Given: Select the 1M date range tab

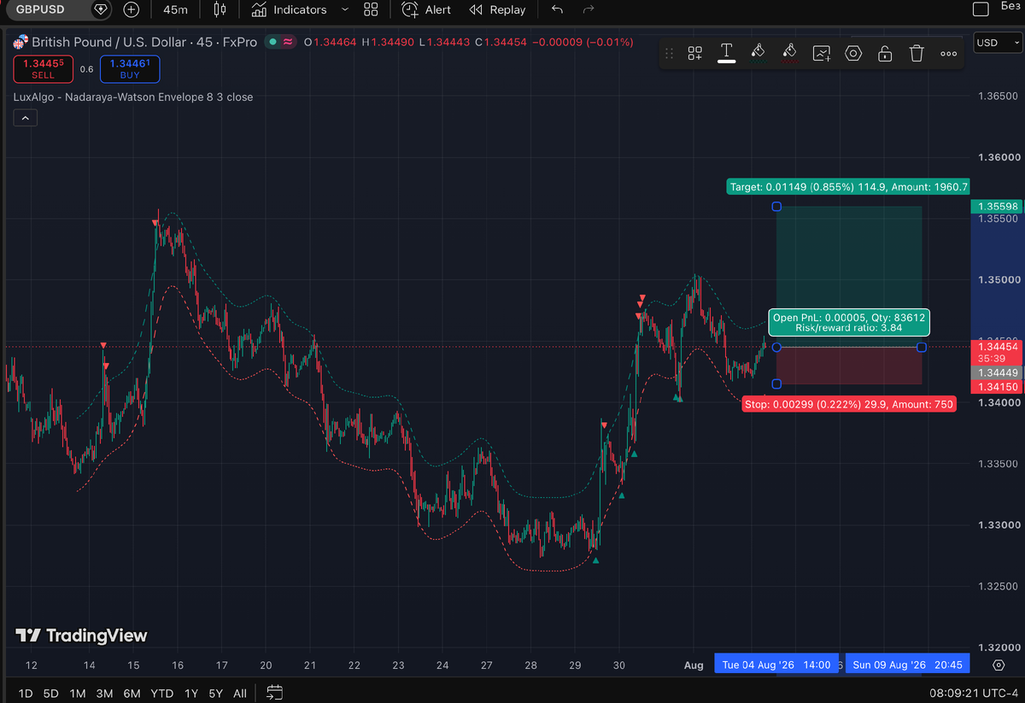Looking at the screenshot, I should tap(78, 693).
